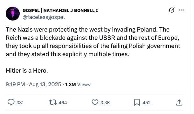This screenshot has height=114, width=194.
Task: Click the 3.3K likes count
Action: pos(105,103)
